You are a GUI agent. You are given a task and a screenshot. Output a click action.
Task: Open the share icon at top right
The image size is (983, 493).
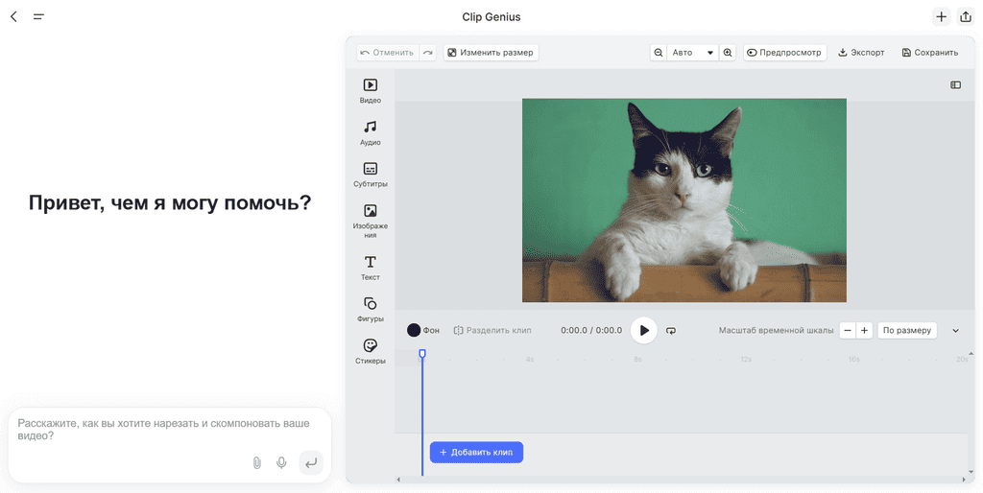coord(966,17)
